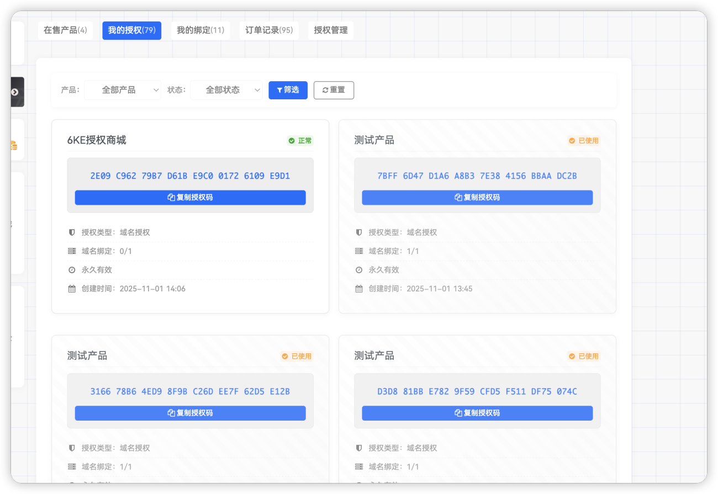Switch to the 我的绑定 tab
The height and width of the screenshot is (494, 718).
pos(200,30)
